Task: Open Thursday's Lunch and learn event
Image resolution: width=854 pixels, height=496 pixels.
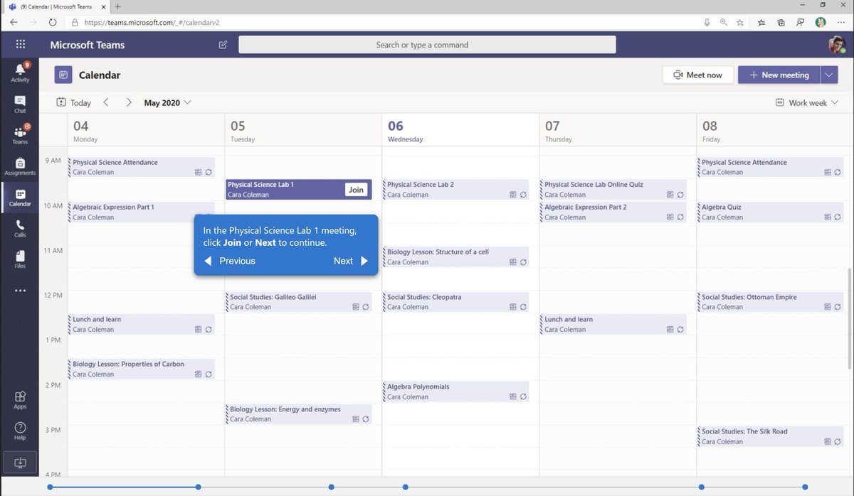Action: pos(613,324)
